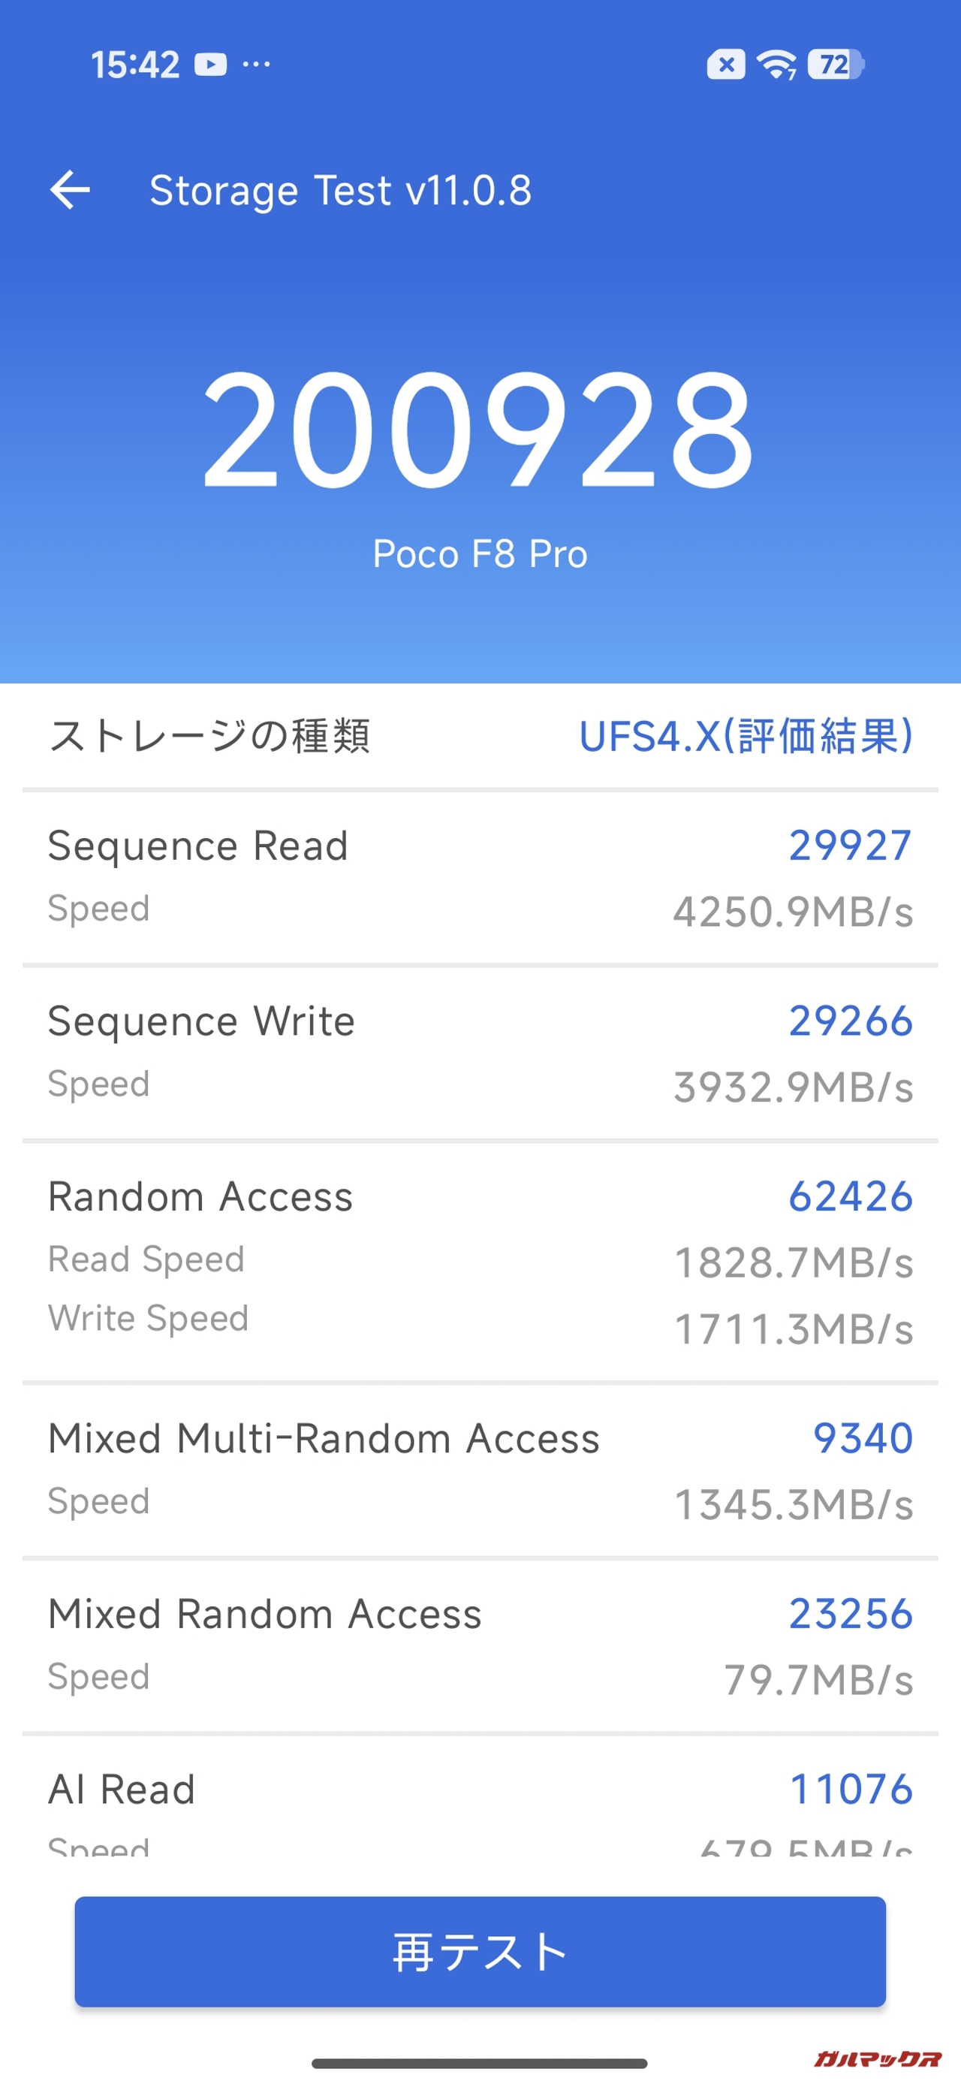Tap the ストレージの種類 label
Viewport: 961px width, 2087px height.
pyautogui.click(x=209, y=737)
